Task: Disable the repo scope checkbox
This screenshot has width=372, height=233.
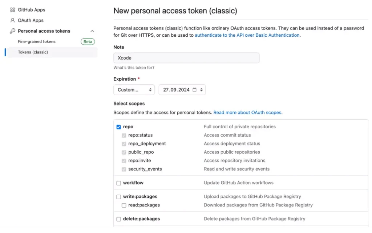Action: pos(118,126)
